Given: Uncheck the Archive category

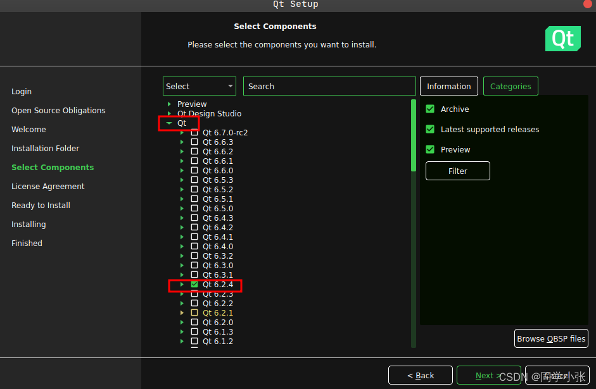Looking at the screenshot, I should 430,109.
